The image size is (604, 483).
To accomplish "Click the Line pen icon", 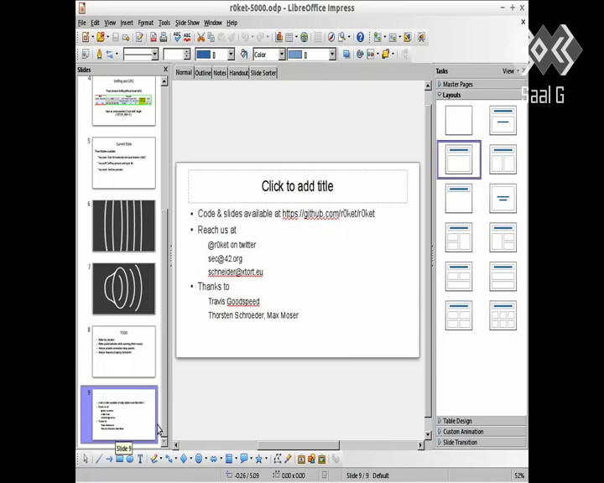I will (x=99, y=55).
